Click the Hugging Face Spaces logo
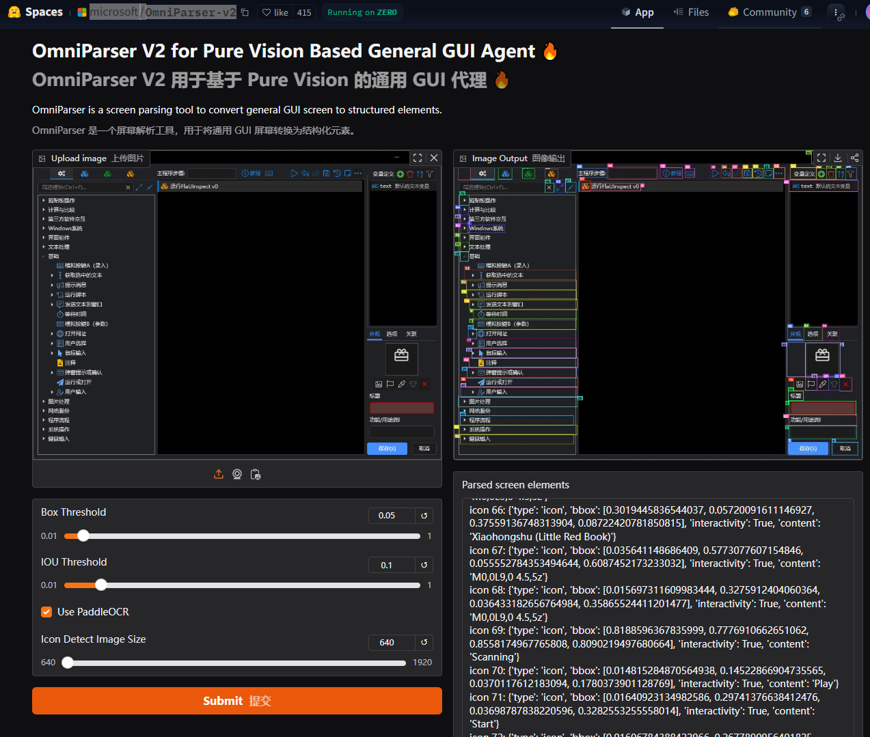 tap(36, 12)
